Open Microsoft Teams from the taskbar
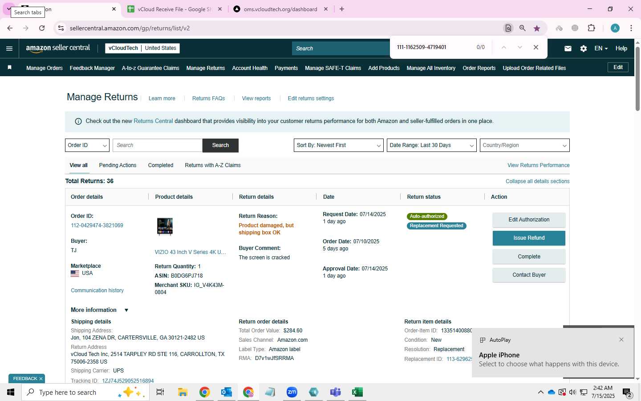 point(336,392)
